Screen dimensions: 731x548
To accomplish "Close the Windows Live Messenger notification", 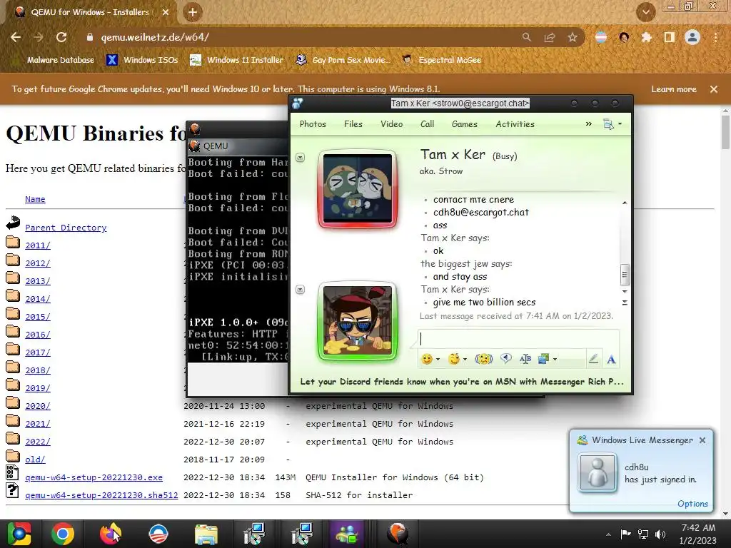I will pyautogui.click(x=702, y=440).
